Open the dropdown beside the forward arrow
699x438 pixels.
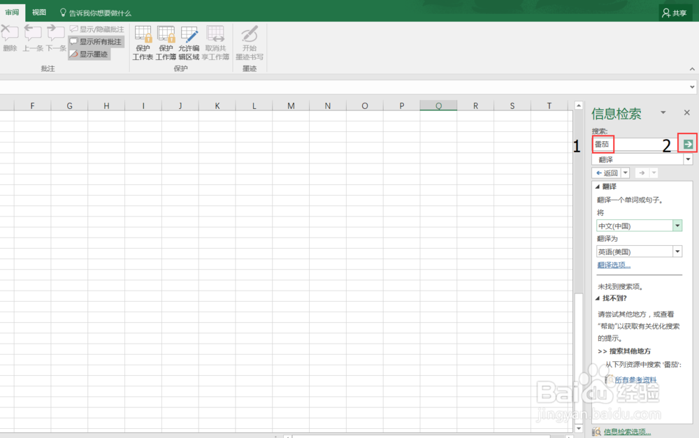(x=654, y=173)
